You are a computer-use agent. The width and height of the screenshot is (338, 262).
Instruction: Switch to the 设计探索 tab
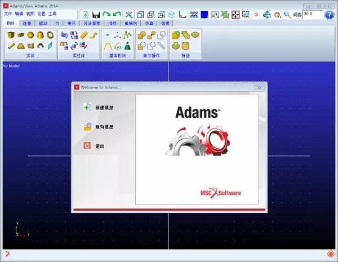92,23
